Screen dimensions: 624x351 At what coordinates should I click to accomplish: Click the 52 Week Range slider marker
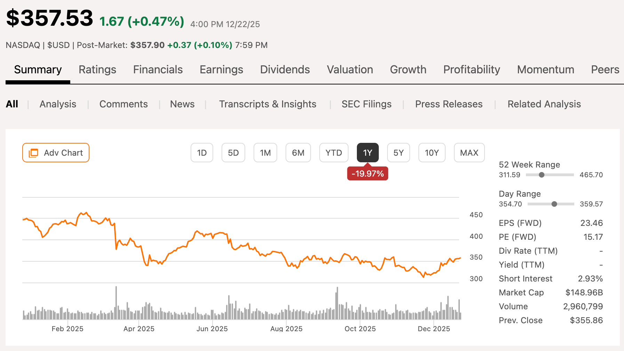[542, 175]
